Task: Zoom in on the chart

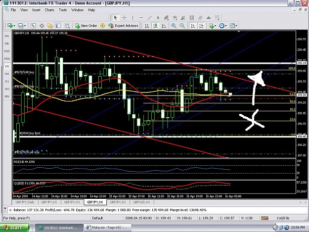Action: tap(174, 26)
